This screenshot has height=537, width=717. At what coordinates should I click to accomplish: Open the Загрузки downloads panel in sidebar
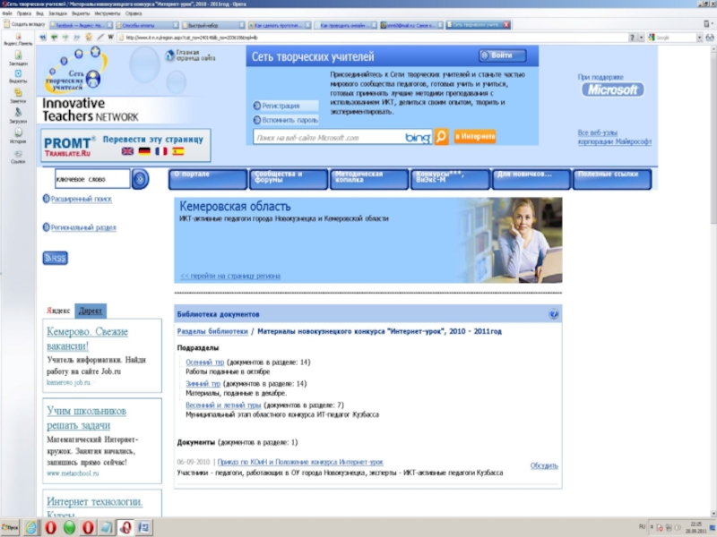(x=18, y=116)
